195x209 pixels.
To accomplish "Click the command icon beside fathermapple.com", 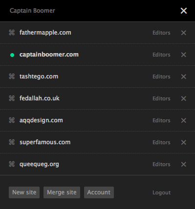I will point(12,33).
